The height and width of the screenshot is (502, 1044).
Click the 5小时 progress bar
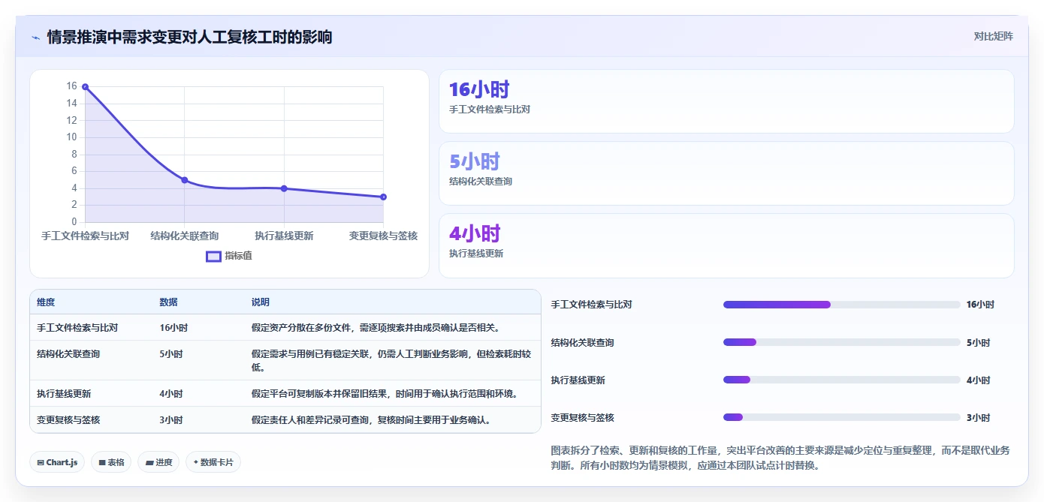(x=842, y=342)
